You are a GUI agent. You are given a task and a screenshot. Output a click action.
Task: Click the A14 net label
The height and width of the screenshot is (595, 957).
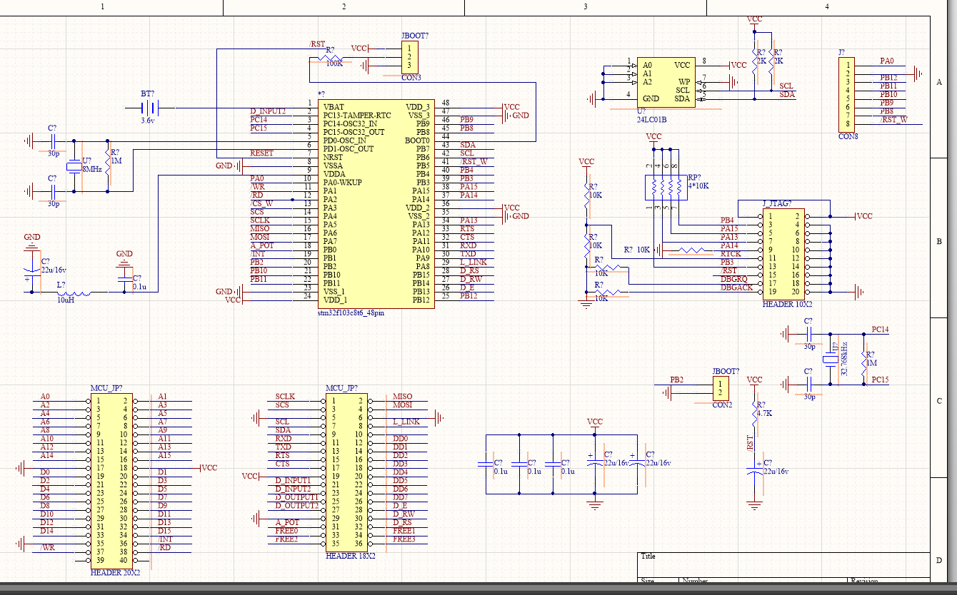(x=47, y=455)
